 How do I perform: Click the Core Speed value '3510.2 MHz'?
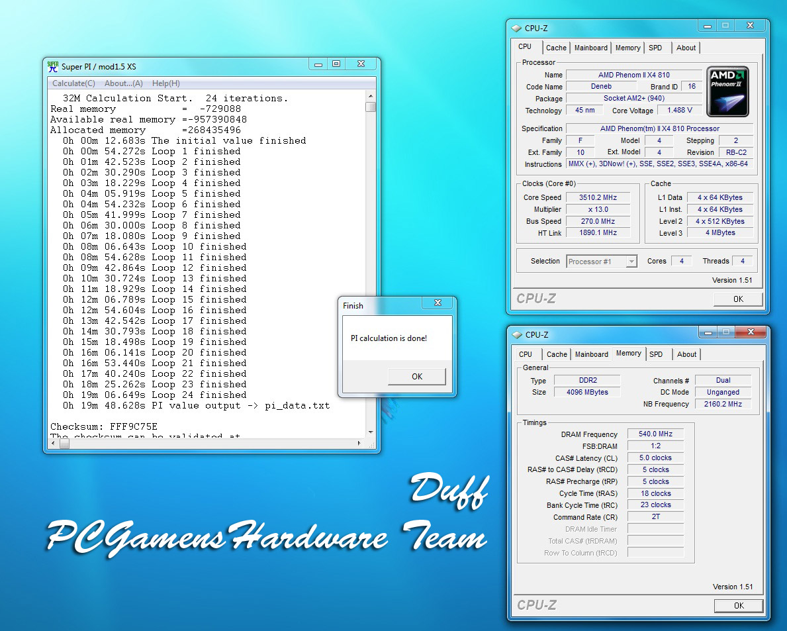tap(598, 197)
